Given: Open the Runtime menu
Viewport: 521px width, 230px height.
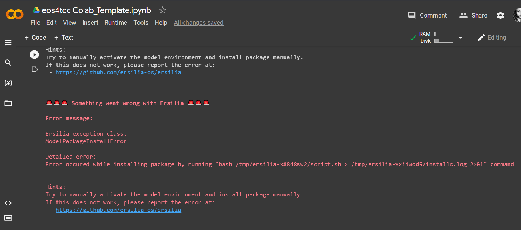Looking at the screenshot, I should (x=116, y=22).
